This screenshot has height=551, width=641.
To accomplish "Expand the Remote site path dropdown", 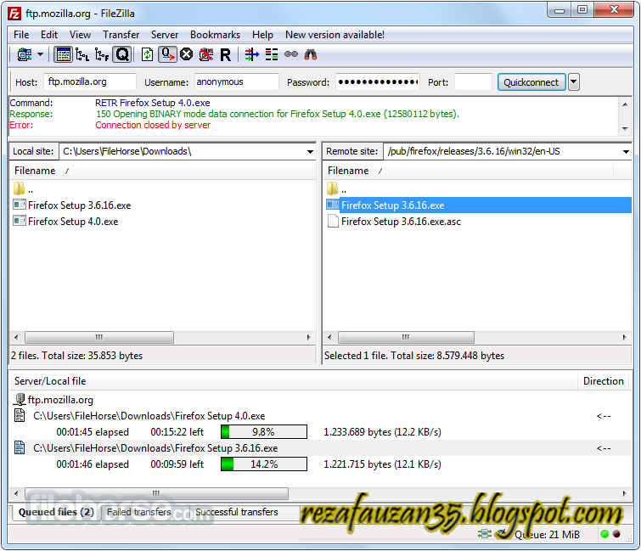I will pos(626,152).
